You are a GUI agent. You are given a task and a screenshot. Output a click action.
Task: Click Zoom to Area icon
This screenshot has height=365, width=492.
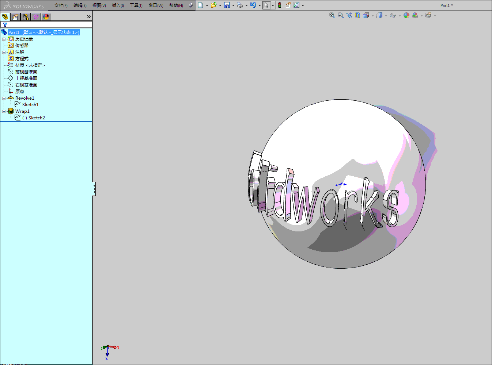341,15
